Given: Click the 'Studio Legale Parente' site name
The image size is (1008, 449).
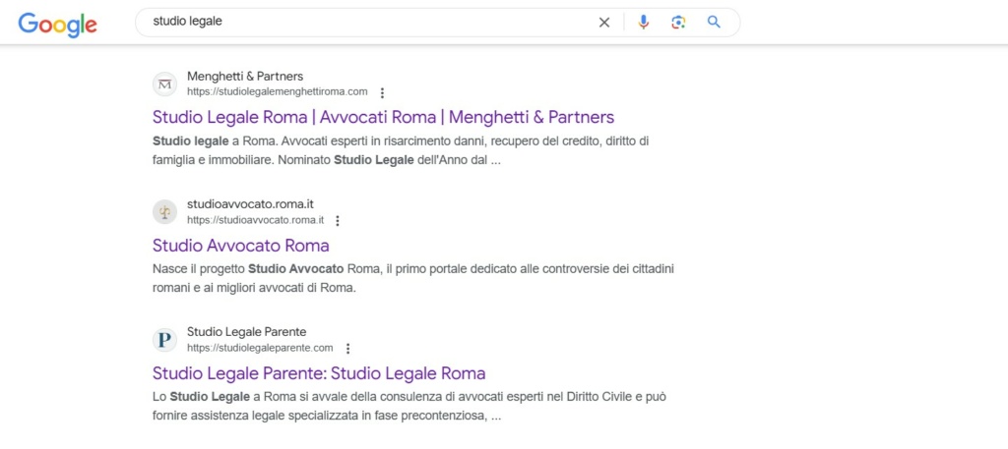Looking at the screenshot, I should [246, 332].
